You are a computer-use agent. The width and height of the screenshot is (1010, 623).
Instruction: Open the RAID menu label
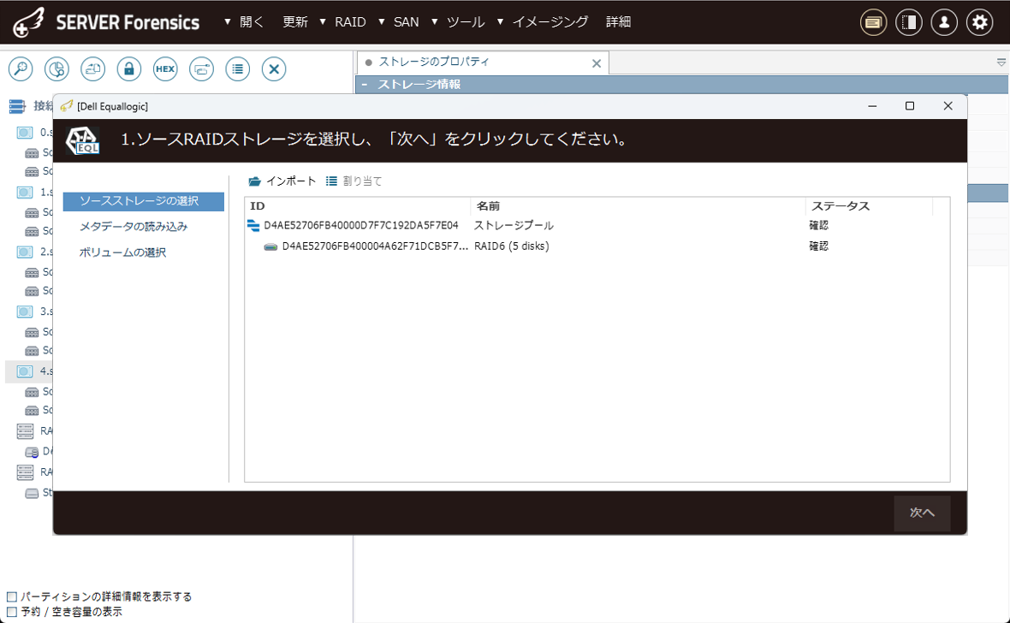(x=350, y=22)
